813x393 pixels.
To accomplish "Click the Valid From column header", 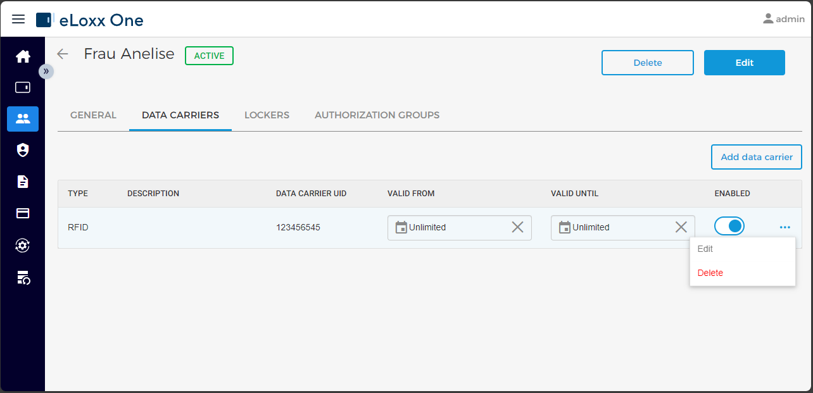I will pyautogui.click(x=411, y=194).
